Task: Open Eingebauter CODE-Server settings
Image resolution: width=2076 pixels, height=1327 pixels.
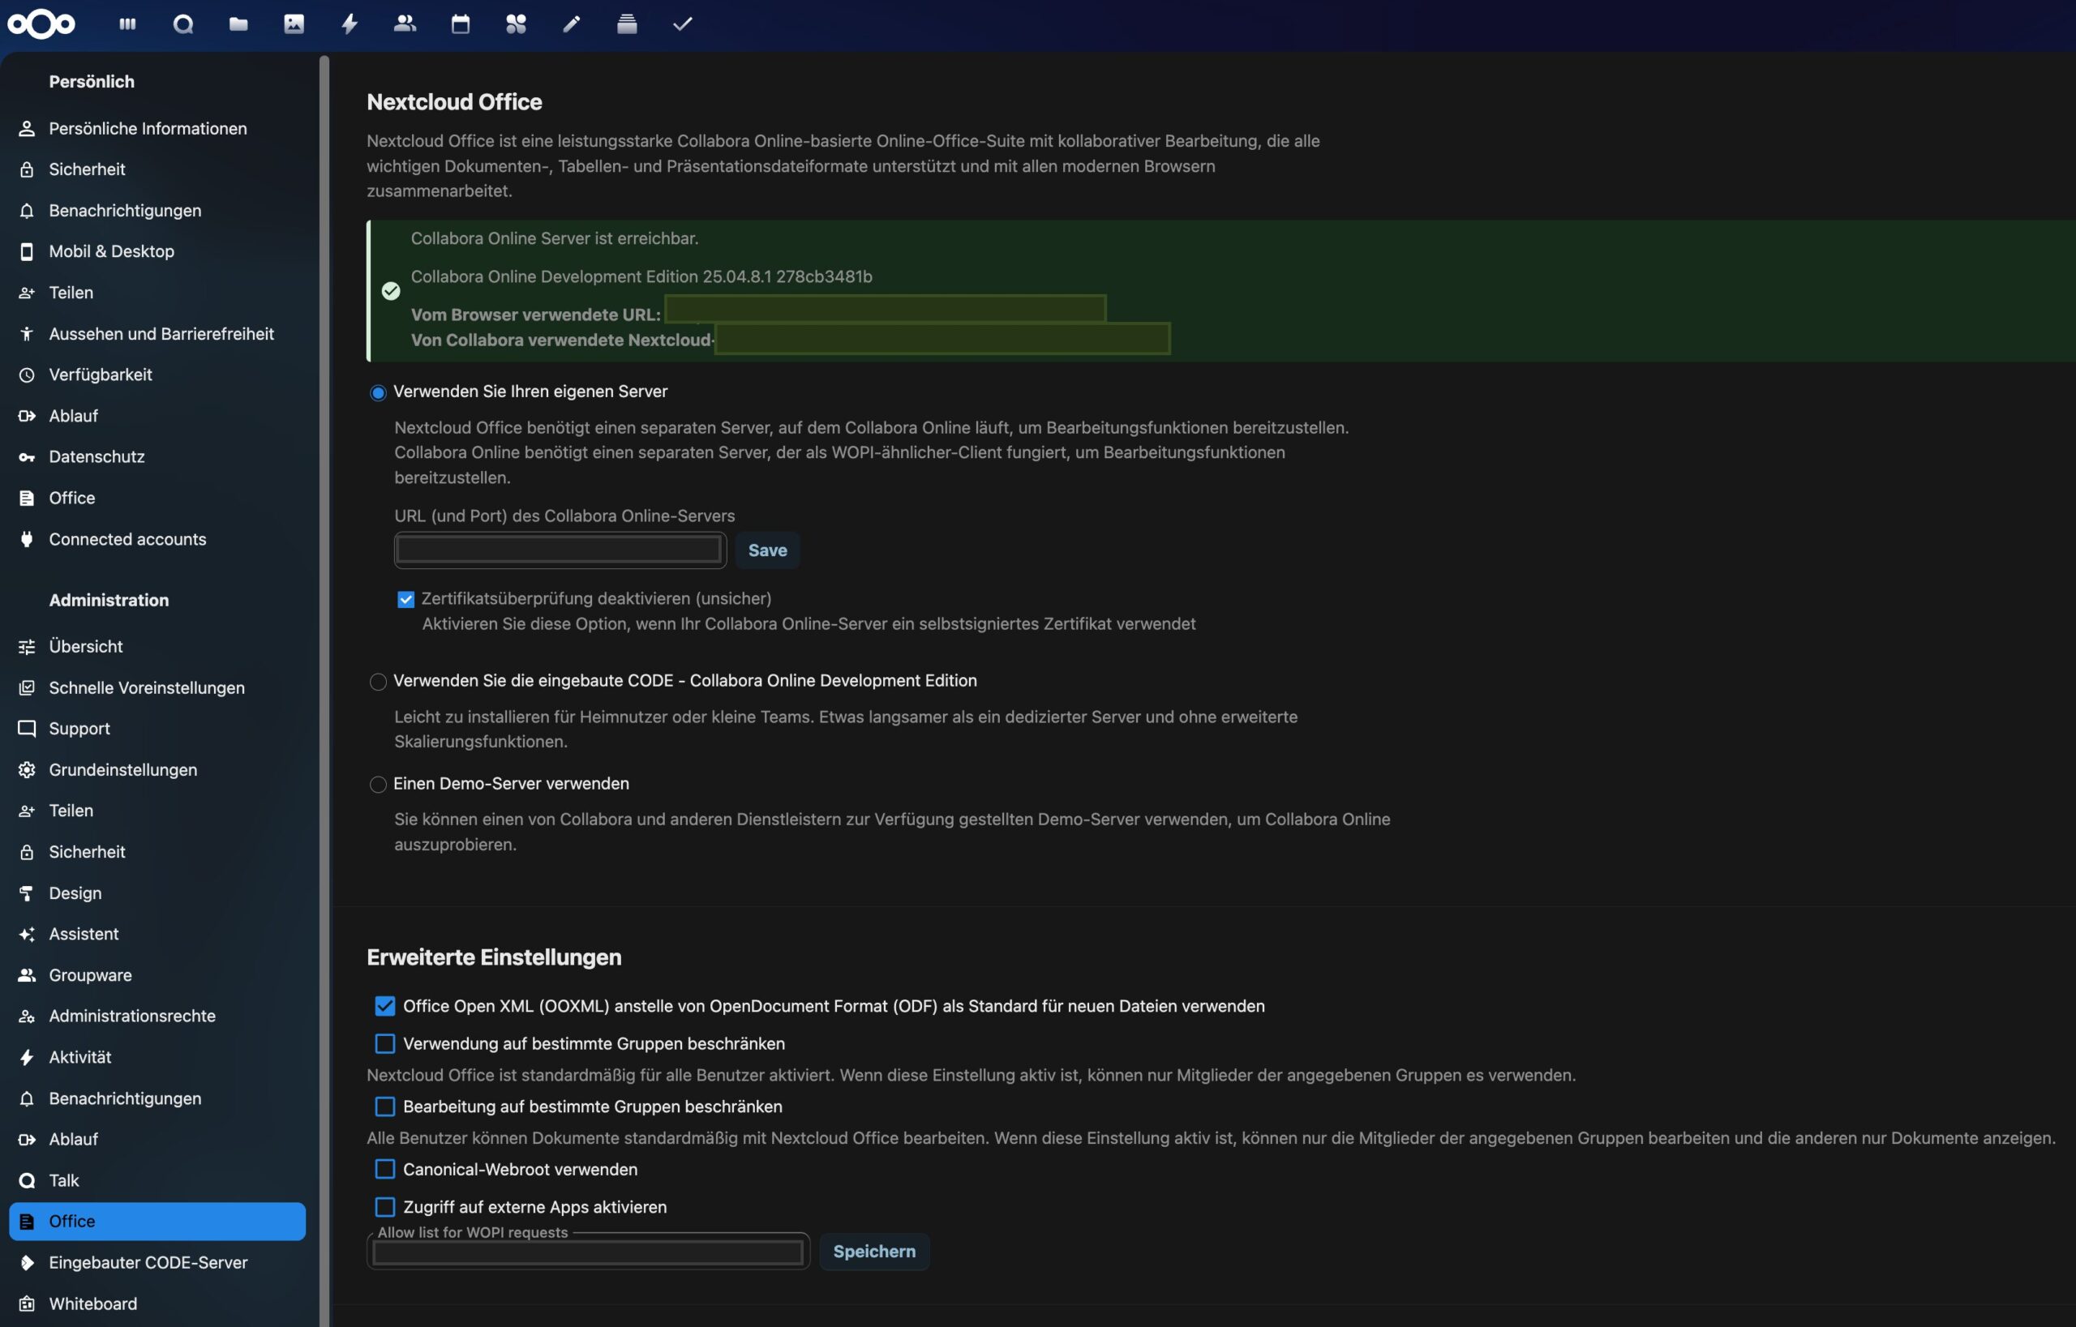Action: tap(148, 1261)
